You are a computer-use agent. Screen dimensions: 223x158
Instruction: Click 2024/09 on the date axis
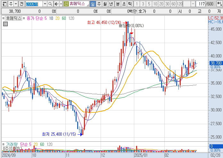point(9,155)
